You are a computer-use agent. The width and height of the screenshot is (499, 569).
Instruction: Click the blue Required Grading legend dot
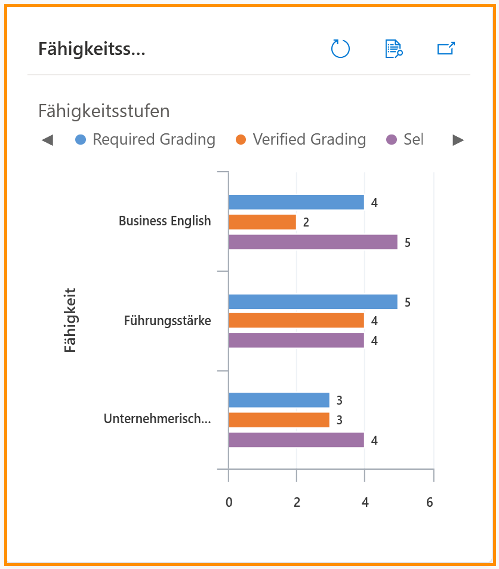click(81, 140)
